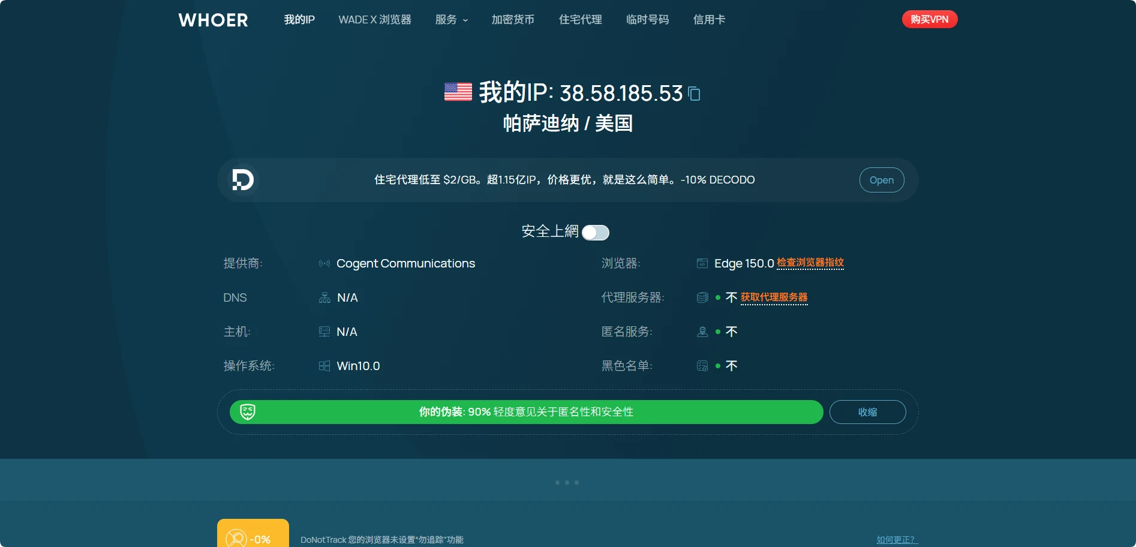The image size is (1136, 547).
Task: Toggle the 安全上網 switch
Action: [596, 233]
